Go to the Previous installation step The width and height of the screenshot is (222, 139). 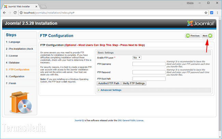pyautogui.click(x=193, y=35)
